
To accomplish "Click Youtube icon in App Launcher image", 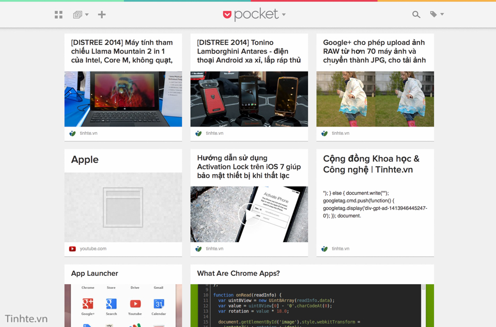I will (135, 304).
